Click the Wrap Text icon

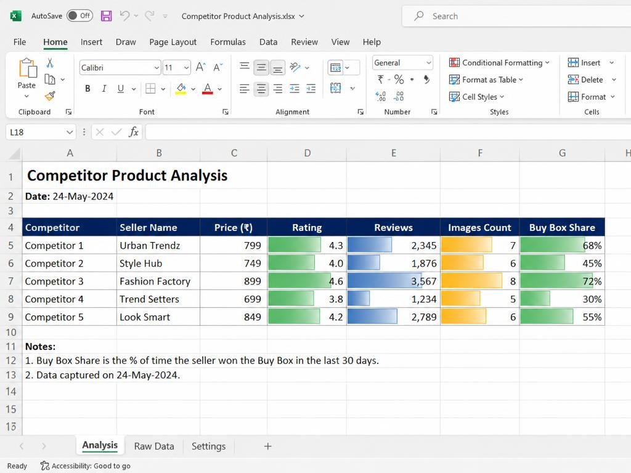click(x=335, y=68)
